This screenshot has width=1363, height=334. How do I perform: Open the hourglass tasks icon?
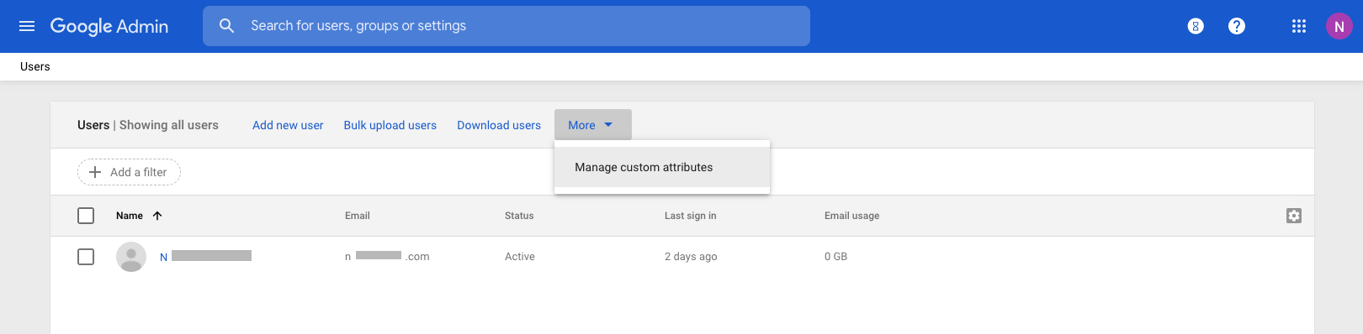pos(1196,26)
